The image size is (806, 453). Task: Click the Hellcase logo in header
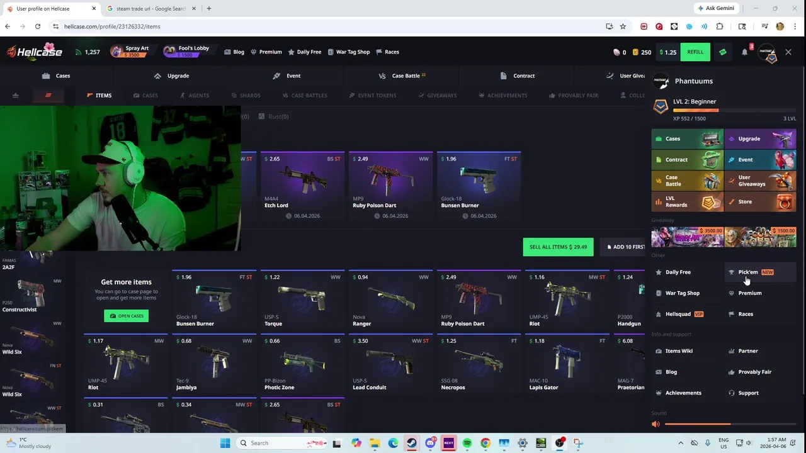tap(35, 52)
